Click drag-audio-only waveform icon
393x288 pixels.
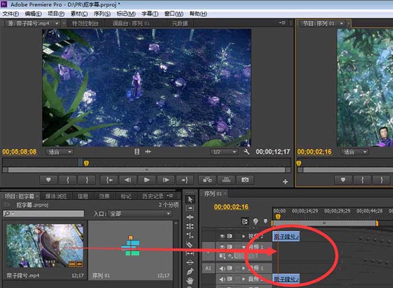(148, 152)
